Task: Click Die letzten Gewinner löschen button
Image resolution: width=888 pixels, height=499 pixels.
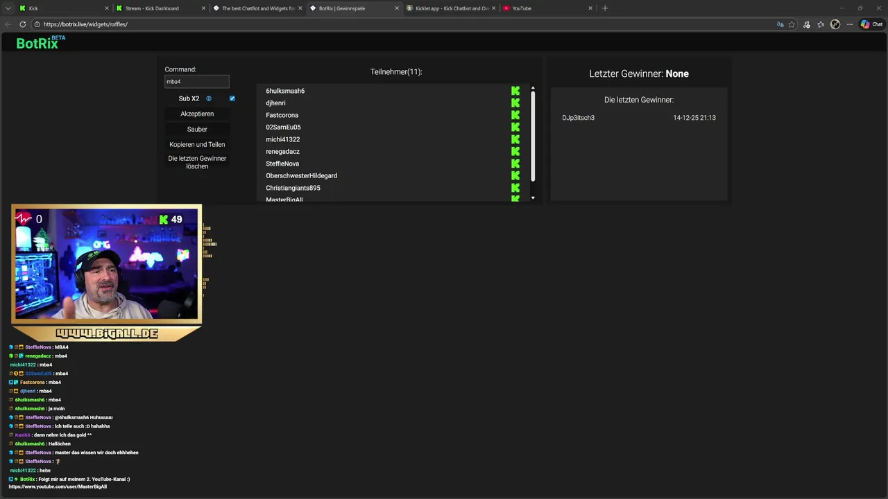Action: pos(197,162)
